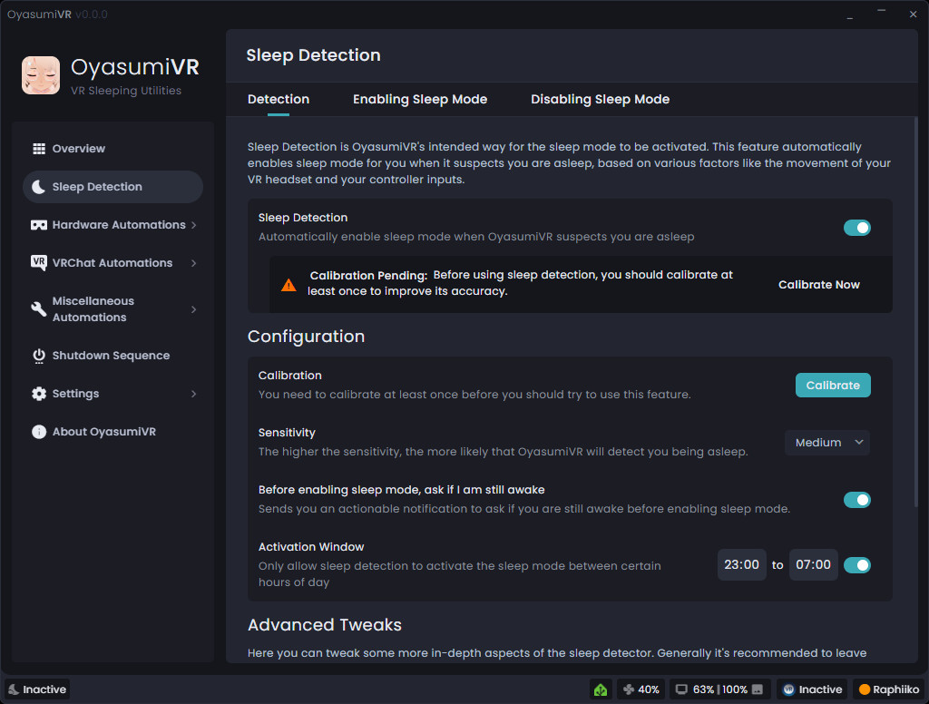Click the 63% display brightness value
Image resolution: width=929 pixels, height=704 pixels.
(703, 689)
